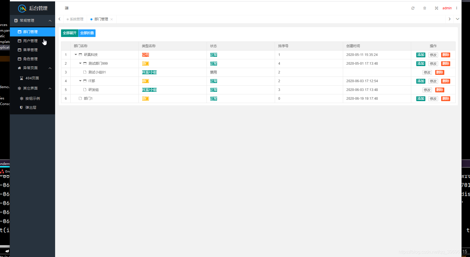470x257 pixels.
Task: Toggle 研发组 status from 正常
Action: point(213,90)
